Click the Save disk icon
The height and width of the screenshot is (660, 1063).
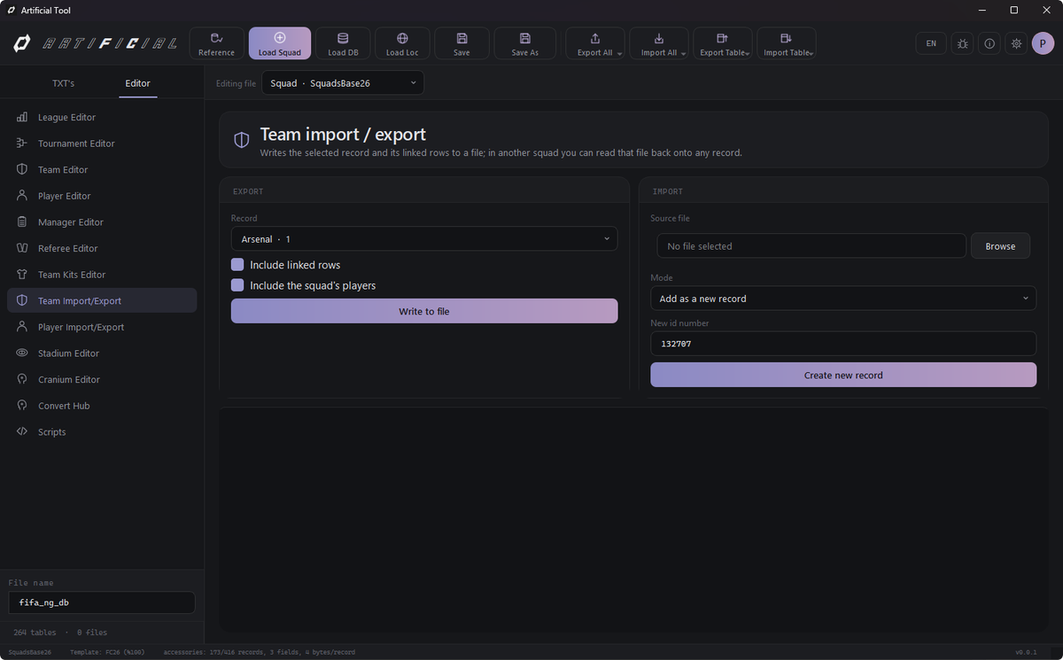(x=462, y=38)
